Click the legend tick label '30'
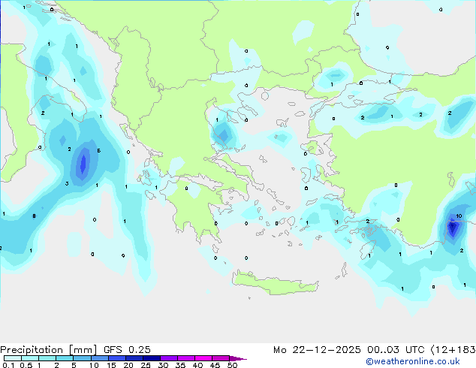The width and height of the screenshot is (476, 368). coord(163,365)
